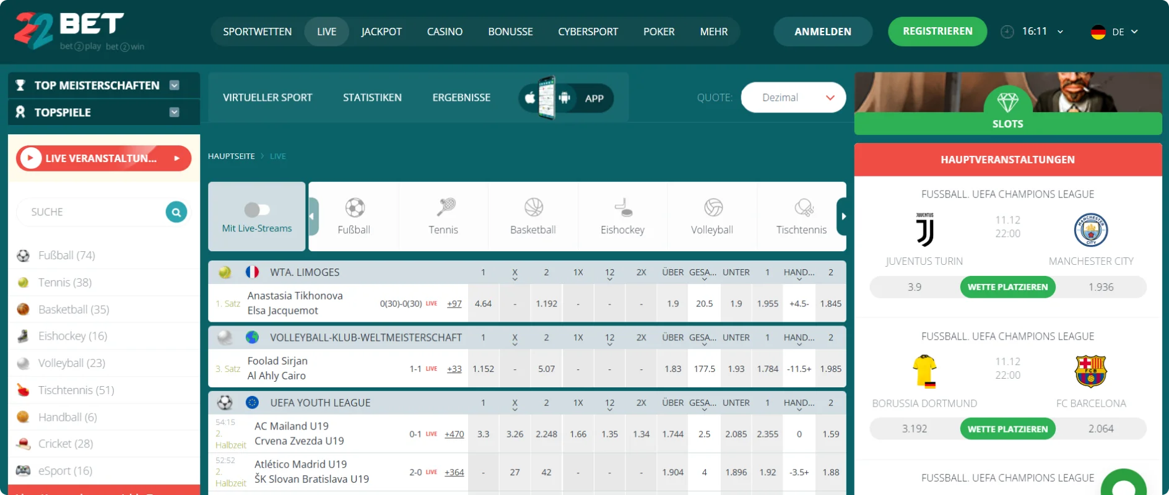1169x495 pixels.
Task: Open the Poker menu
Action: pos(659,32)
